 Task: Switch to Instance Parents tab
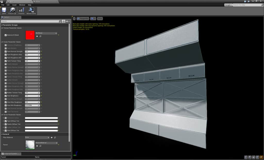11,154
